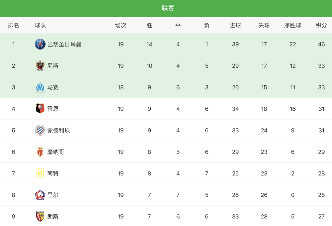Click the 场次 matches played header

point(121,25)
